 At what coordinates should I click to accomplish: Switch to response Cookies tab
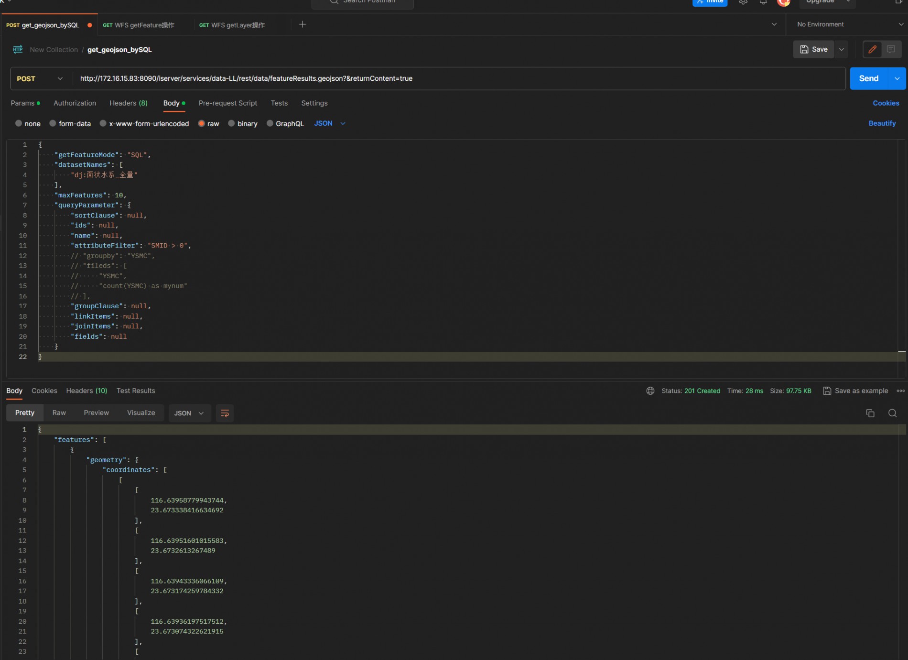(x=44, y=391)
